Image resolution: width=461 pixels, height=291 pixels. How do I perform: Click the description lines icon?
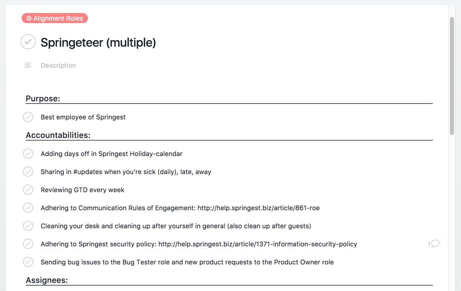pyautogui.click(x=28, y=65)
